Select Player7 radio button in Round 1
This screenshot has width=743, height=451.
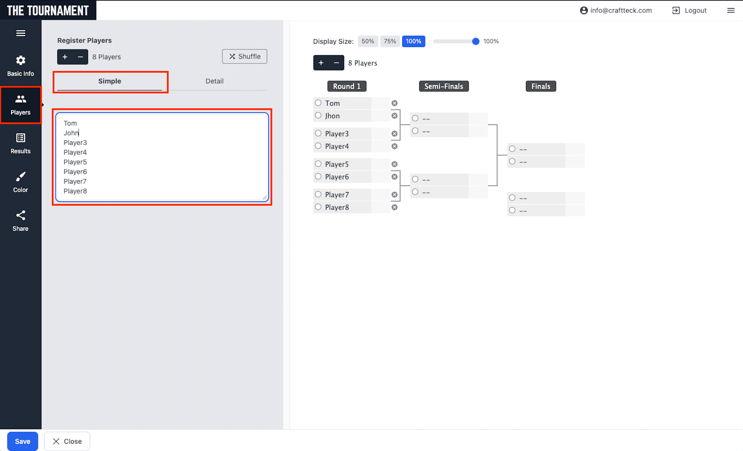click(x=318, y=194)
